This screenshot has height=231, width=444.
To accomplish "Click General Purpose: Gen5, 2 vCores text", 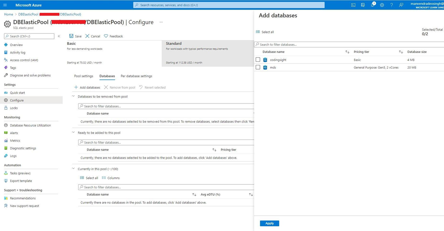I will pyautogui.click(x=376, y=67).
